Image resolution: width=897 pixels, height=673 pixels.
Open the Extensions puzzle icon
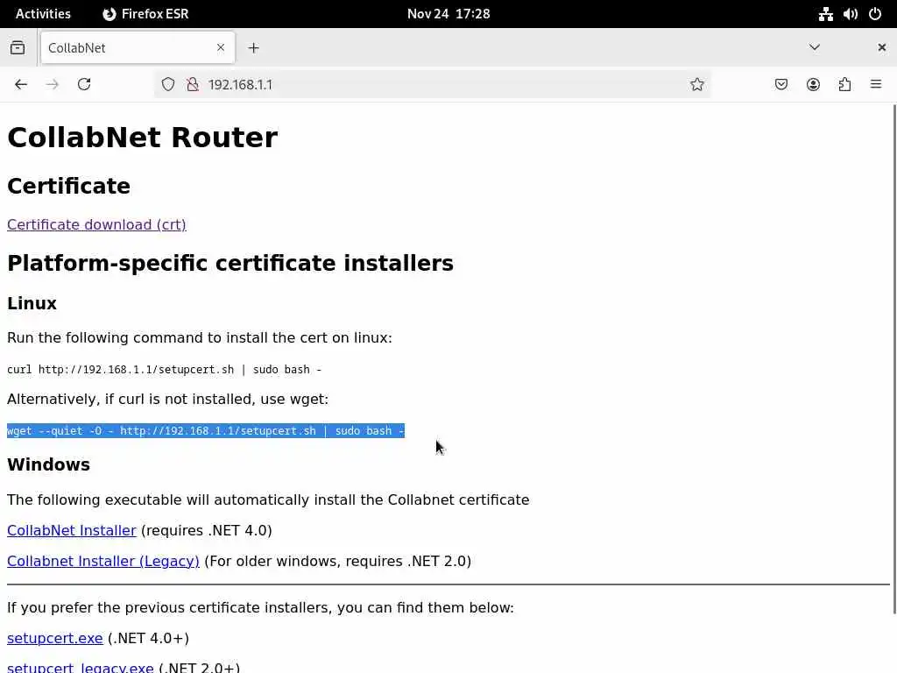click(844, 85)
